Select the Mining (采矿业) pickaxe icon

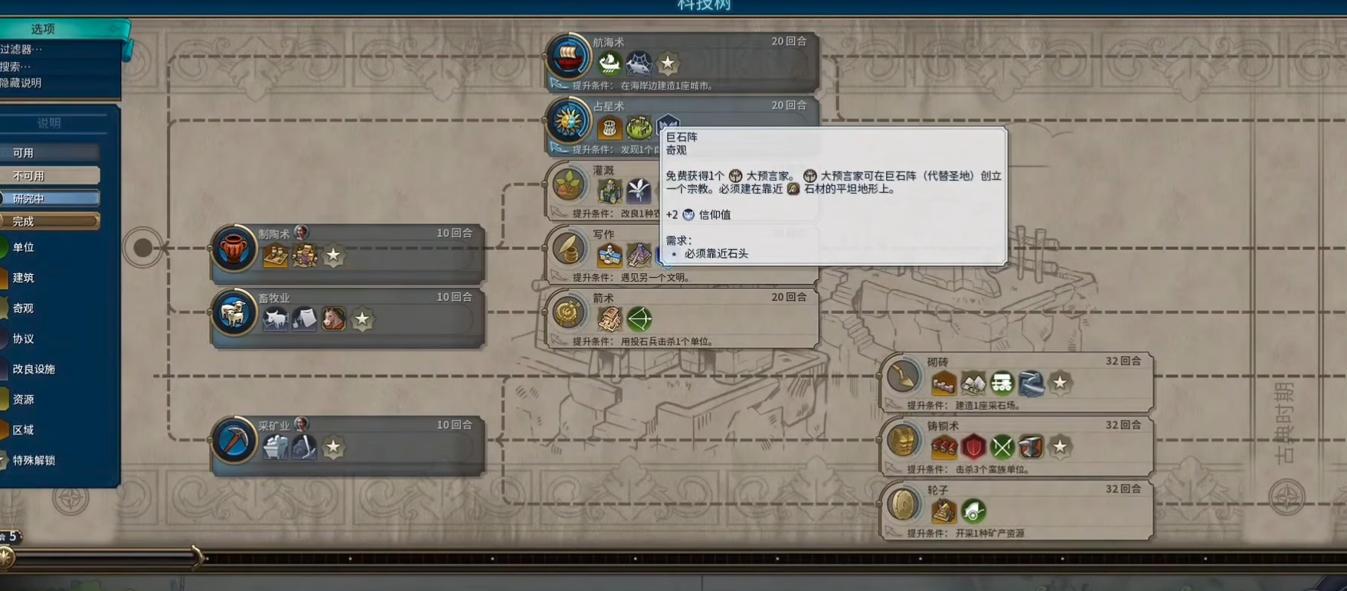coord(234,440)
